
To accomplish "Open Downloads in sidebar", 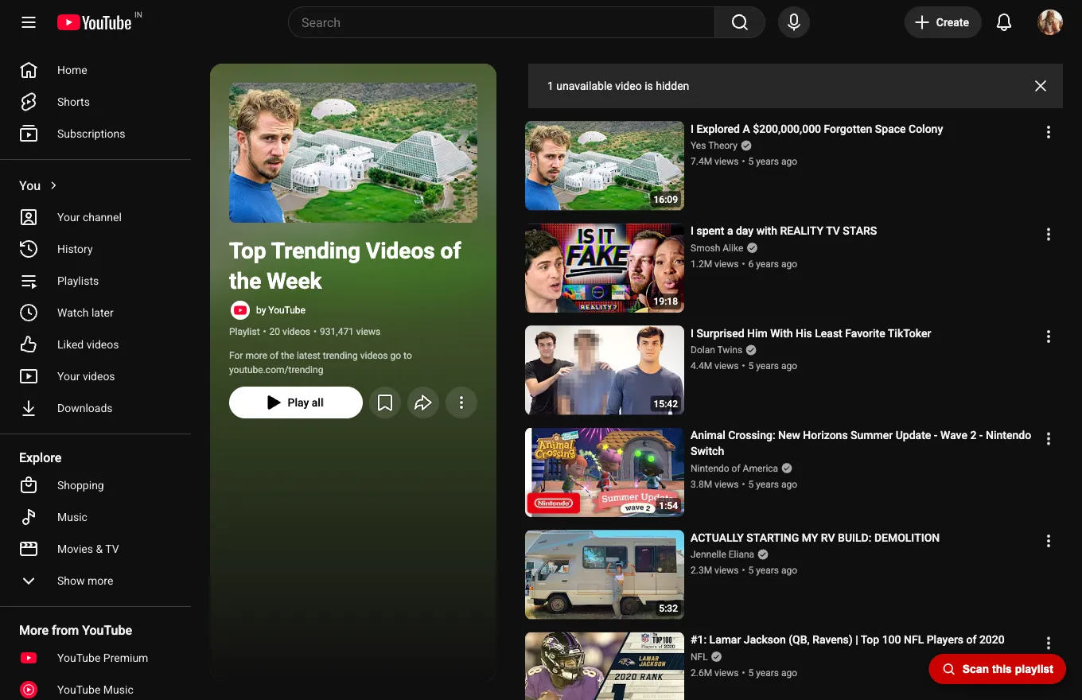I will click(95, 408).
